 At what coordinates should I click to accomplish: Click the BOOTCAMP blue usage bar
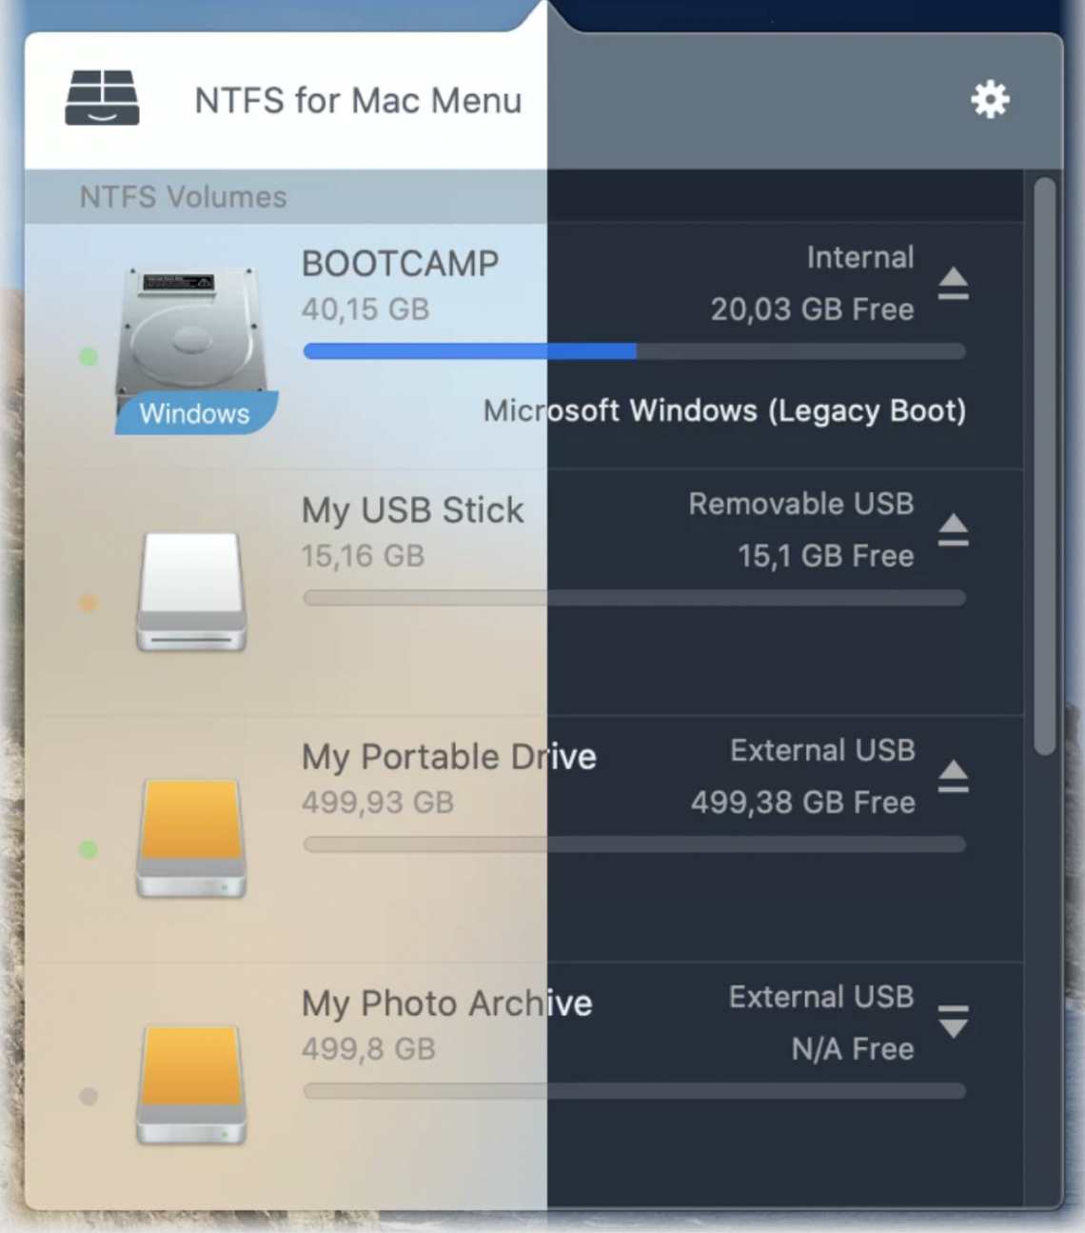(469, 351)
